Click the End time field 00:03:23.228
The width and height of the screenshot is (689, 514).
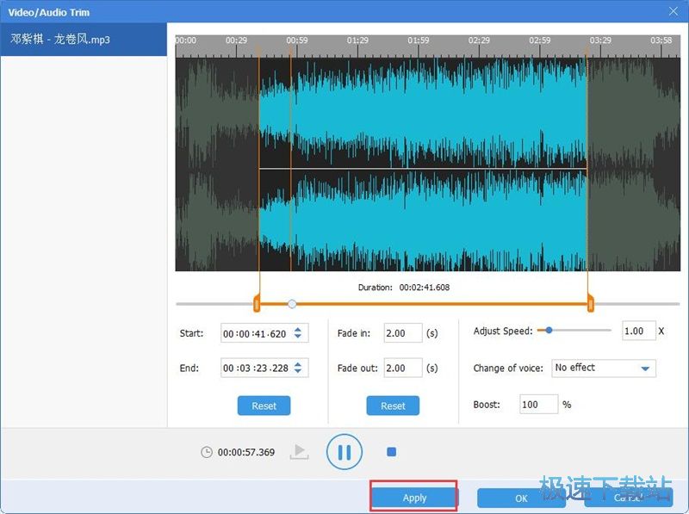point(264,368)
